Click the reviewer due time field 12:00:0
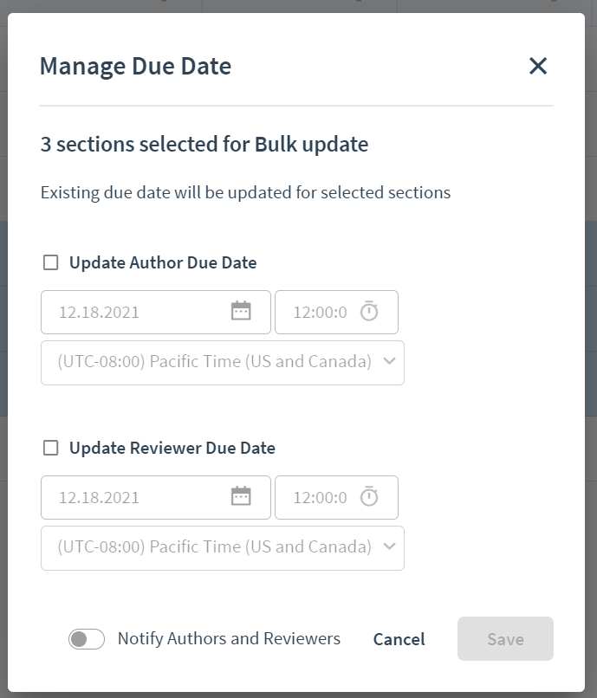The width and height of the screenshot is (597, 698). click(336, 497)
